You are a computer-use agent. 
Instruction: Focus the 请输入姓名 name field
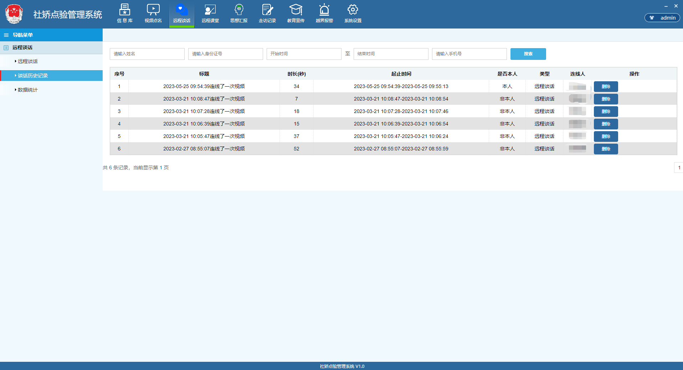[x=147, y=54]
